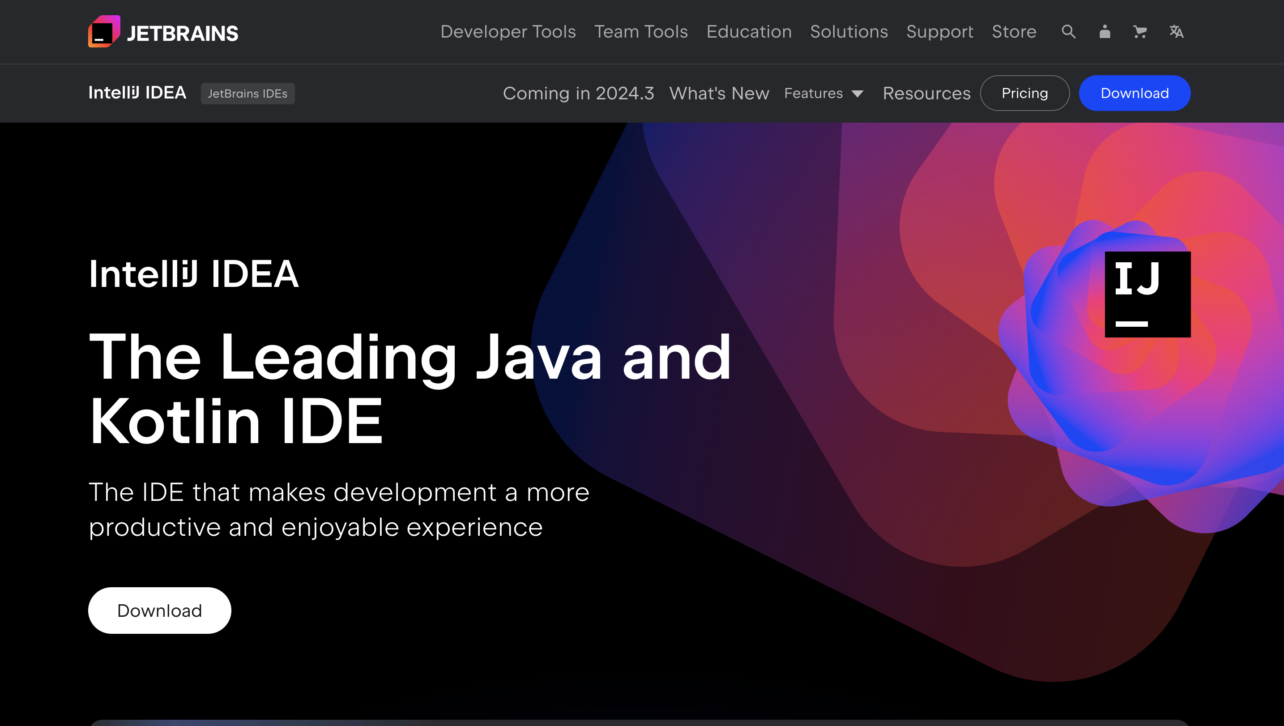Go to the Store link
This screenshot has height=726, width=1284.
[x=1014, y=32]
